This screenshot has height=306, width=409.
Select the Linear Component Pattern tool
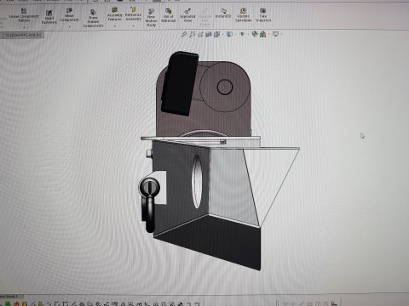click(x=24, y=15)
